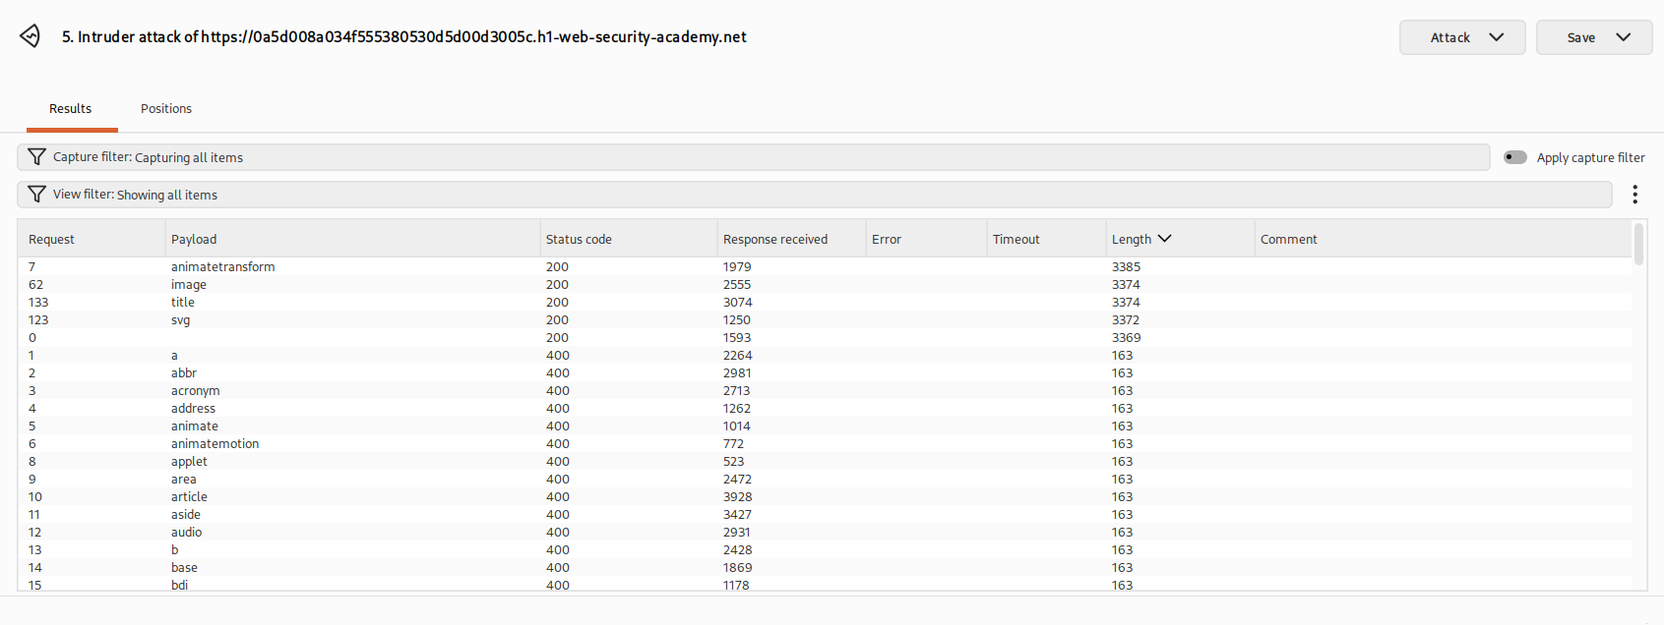Open the view filter funnel icon
The height and width of the screenshot is (625, 1664).
click(36, 195)
